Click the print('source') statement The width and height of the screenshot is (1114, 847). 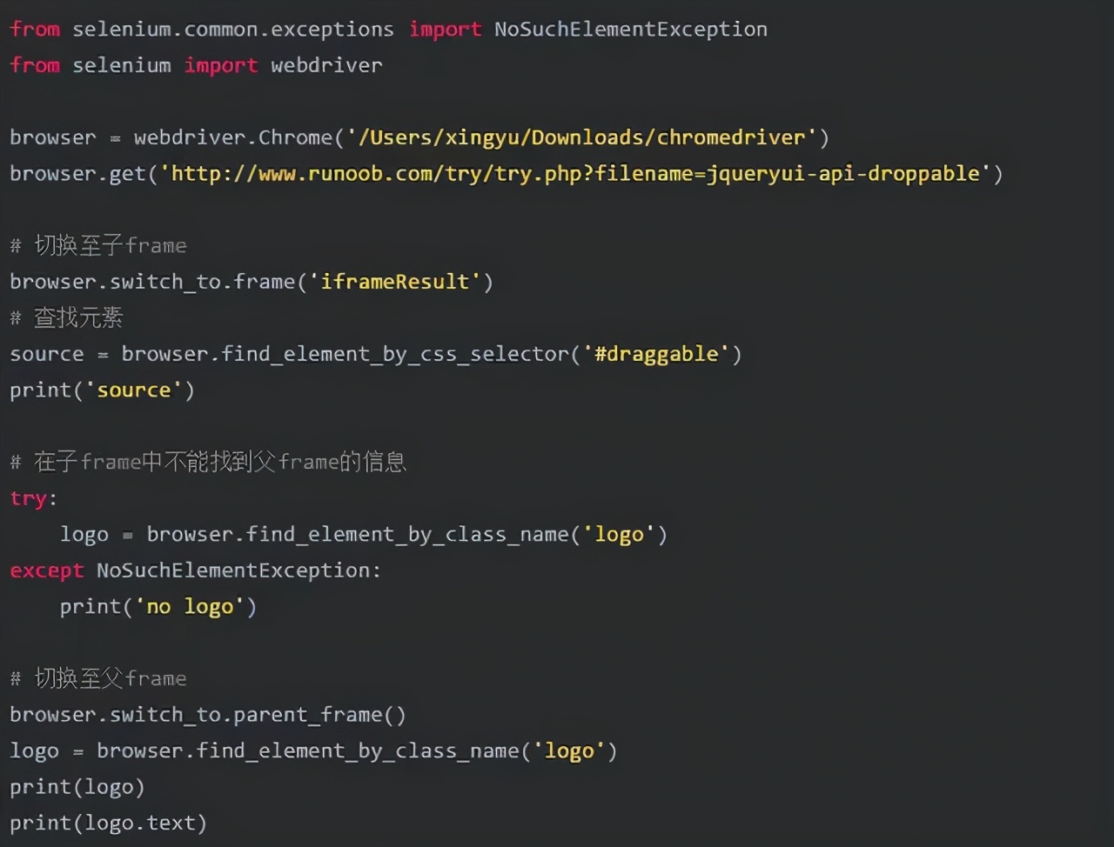102,390
